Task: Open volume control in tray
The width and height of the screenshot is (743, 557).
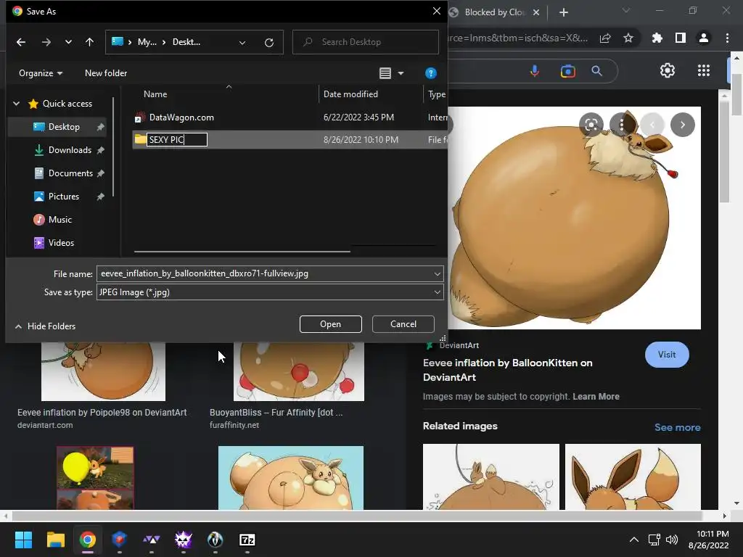Action: pos(671,540)
